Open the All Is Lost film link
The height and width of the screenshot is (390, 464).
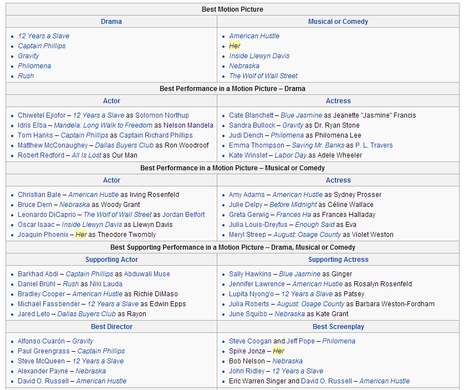(x=86, y=155)
